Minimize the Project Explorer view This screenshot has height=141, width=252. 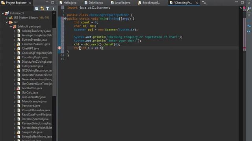tap(47, 2)
